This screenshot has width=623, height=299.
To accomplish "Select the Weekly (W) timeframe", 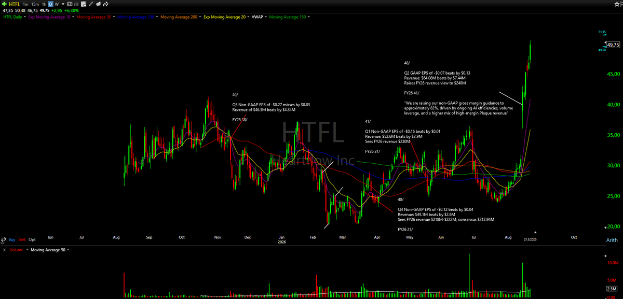I will [x=57, y=4].
